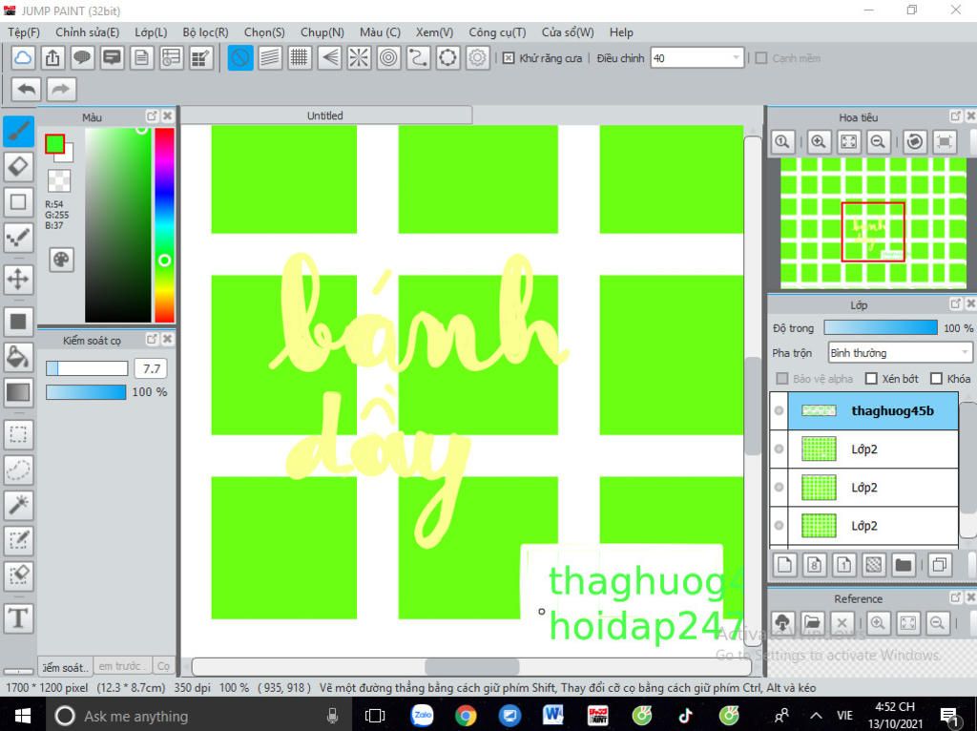Enable vanishing point snap
The image size is (977, 731).
[329, 58]
